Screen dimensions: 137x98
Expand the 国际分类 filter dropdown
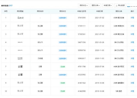(x=96, y=5)
